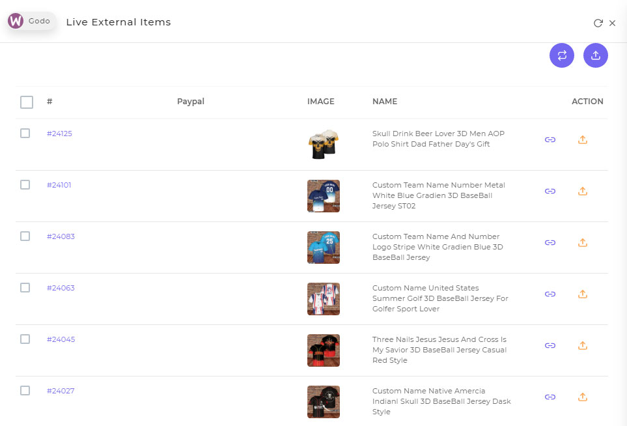Click link icon for item #24083
627x426 pixels.
550,242
